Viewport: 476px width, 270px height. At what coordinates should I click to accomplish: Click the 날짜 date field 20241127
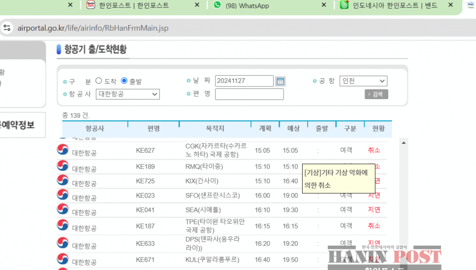(244, 81)
